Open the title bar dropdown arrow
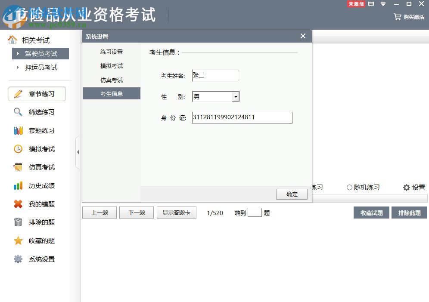Screen dimensions: 429x302 coord(383,4)
